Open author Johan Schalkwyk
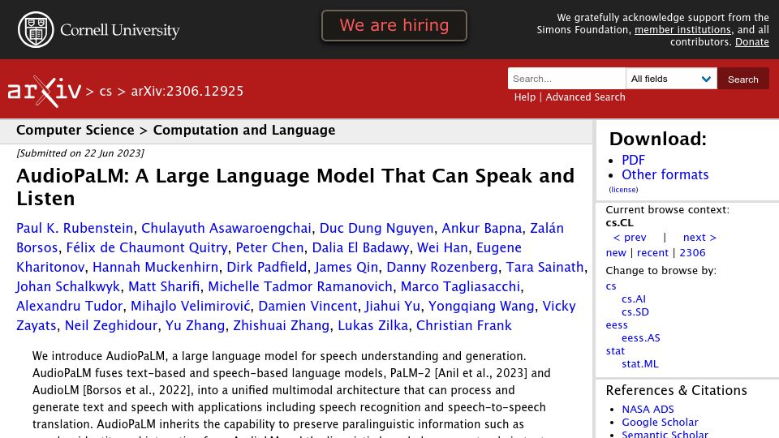Screen dimensions: 779x438 point(68,286)
